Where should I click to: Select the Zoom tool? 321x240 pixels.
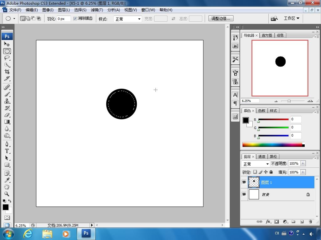(x=7, y=194)
